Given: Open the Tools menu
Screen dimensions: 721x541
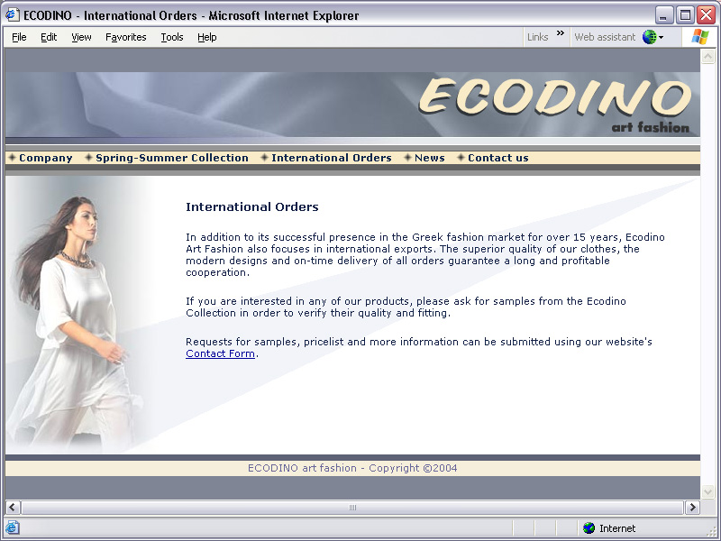Looking at the screenshot, I should [172, 37].
